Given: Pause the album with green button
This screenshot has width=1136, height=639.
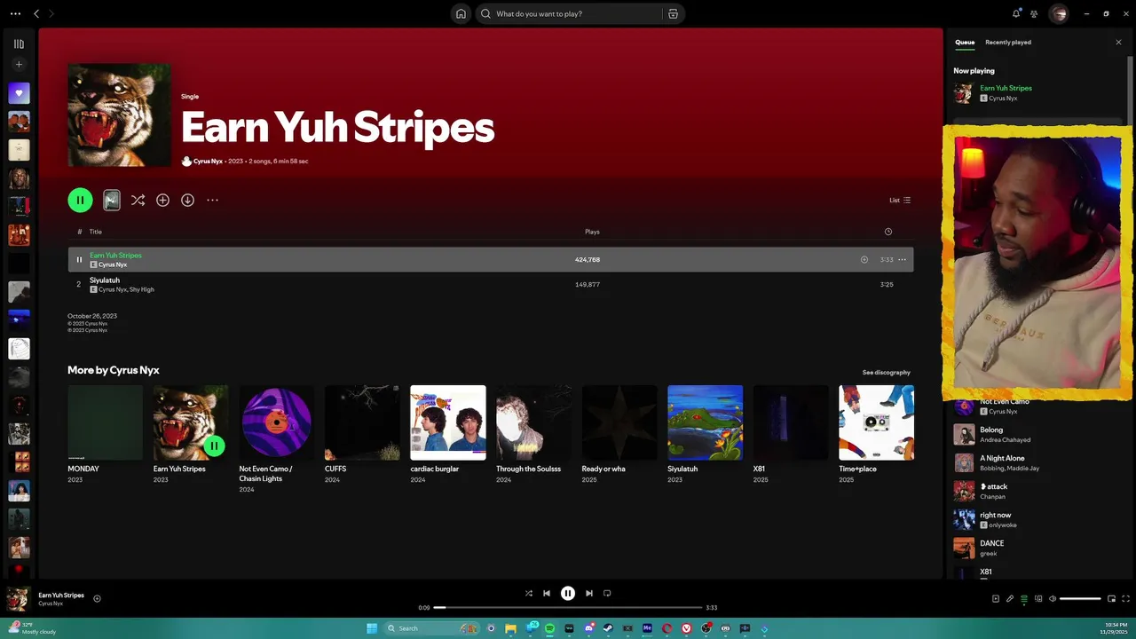Looking at the screenshot, I should (x=80, y=200).
